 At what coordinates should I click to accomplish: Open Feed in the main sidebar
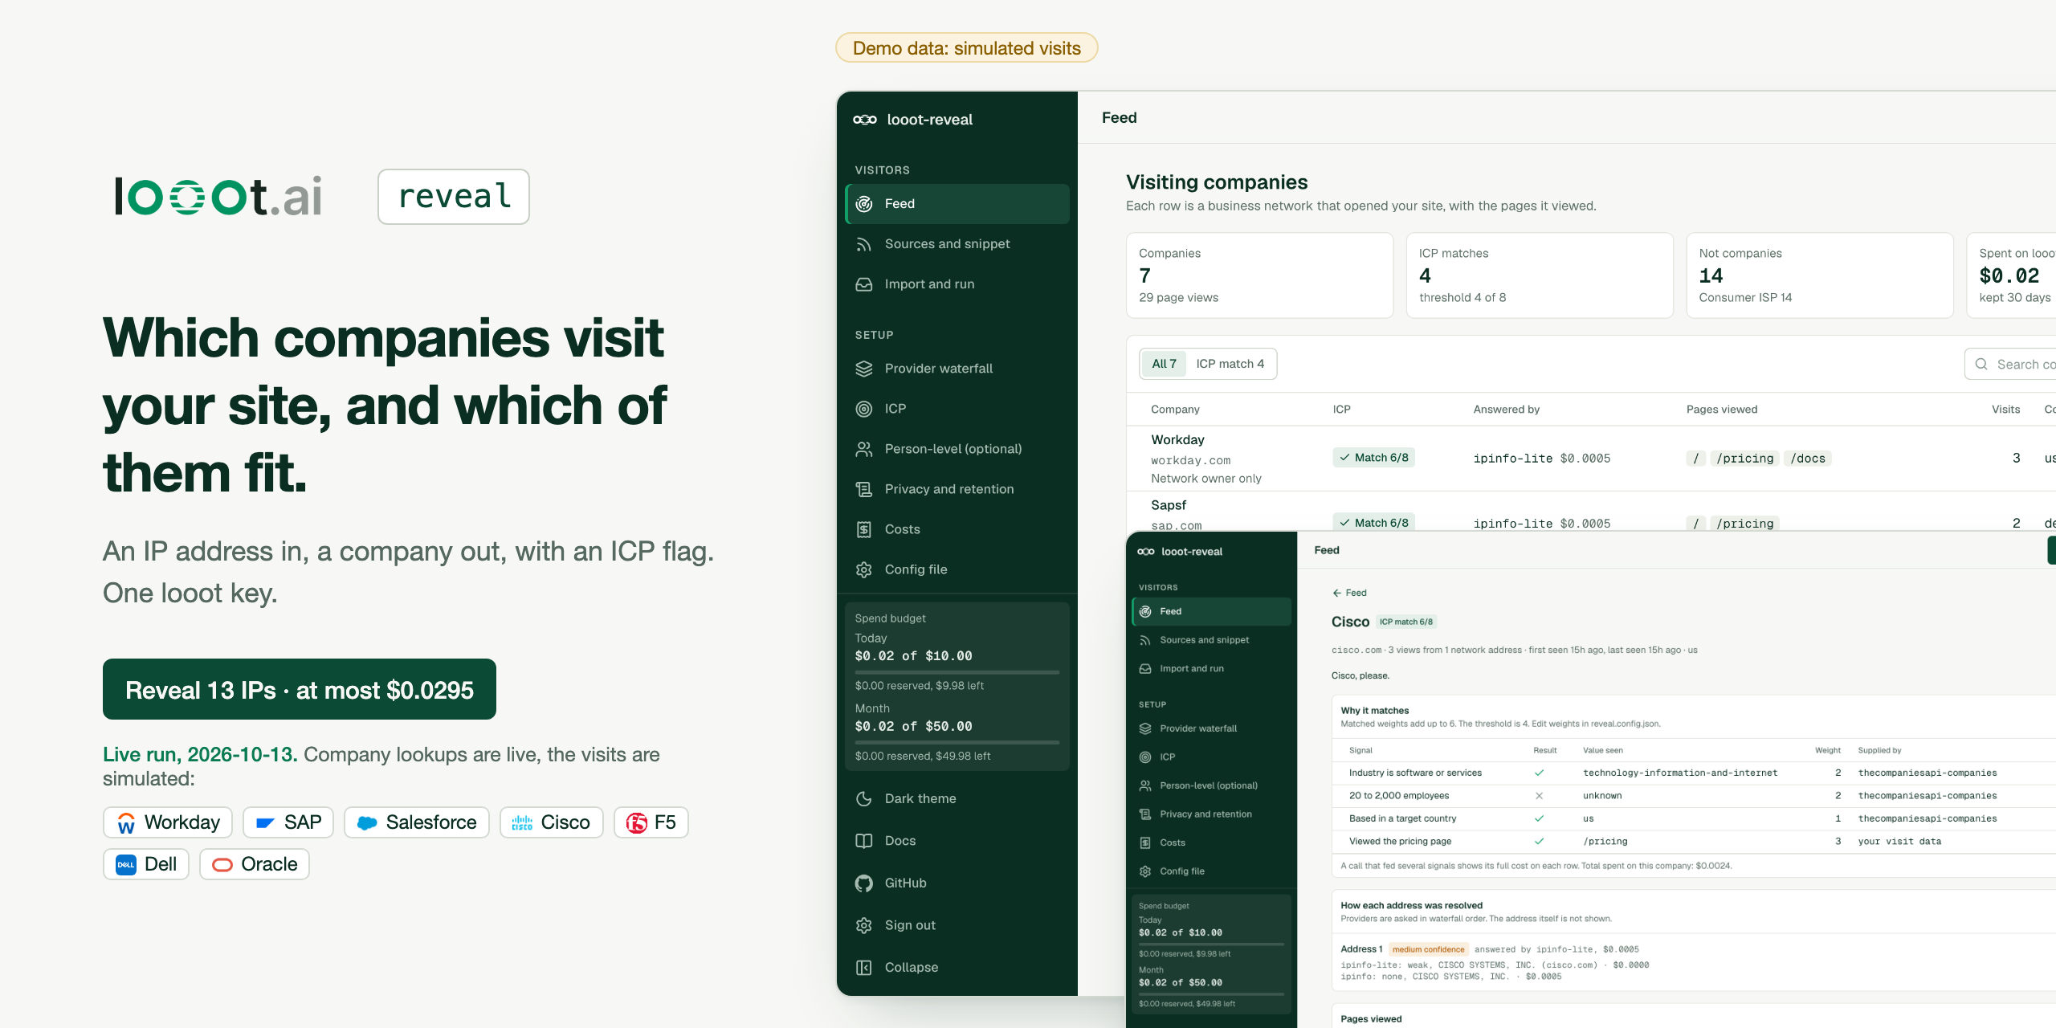point(957,204)
